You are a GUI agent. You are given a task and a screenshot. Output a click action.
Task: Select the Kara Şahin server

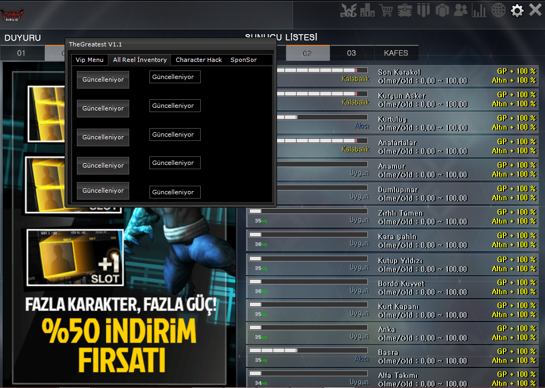(392, 241)
